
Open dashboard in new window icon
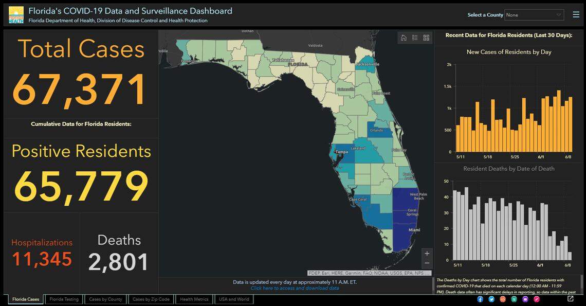click(571, 298)
